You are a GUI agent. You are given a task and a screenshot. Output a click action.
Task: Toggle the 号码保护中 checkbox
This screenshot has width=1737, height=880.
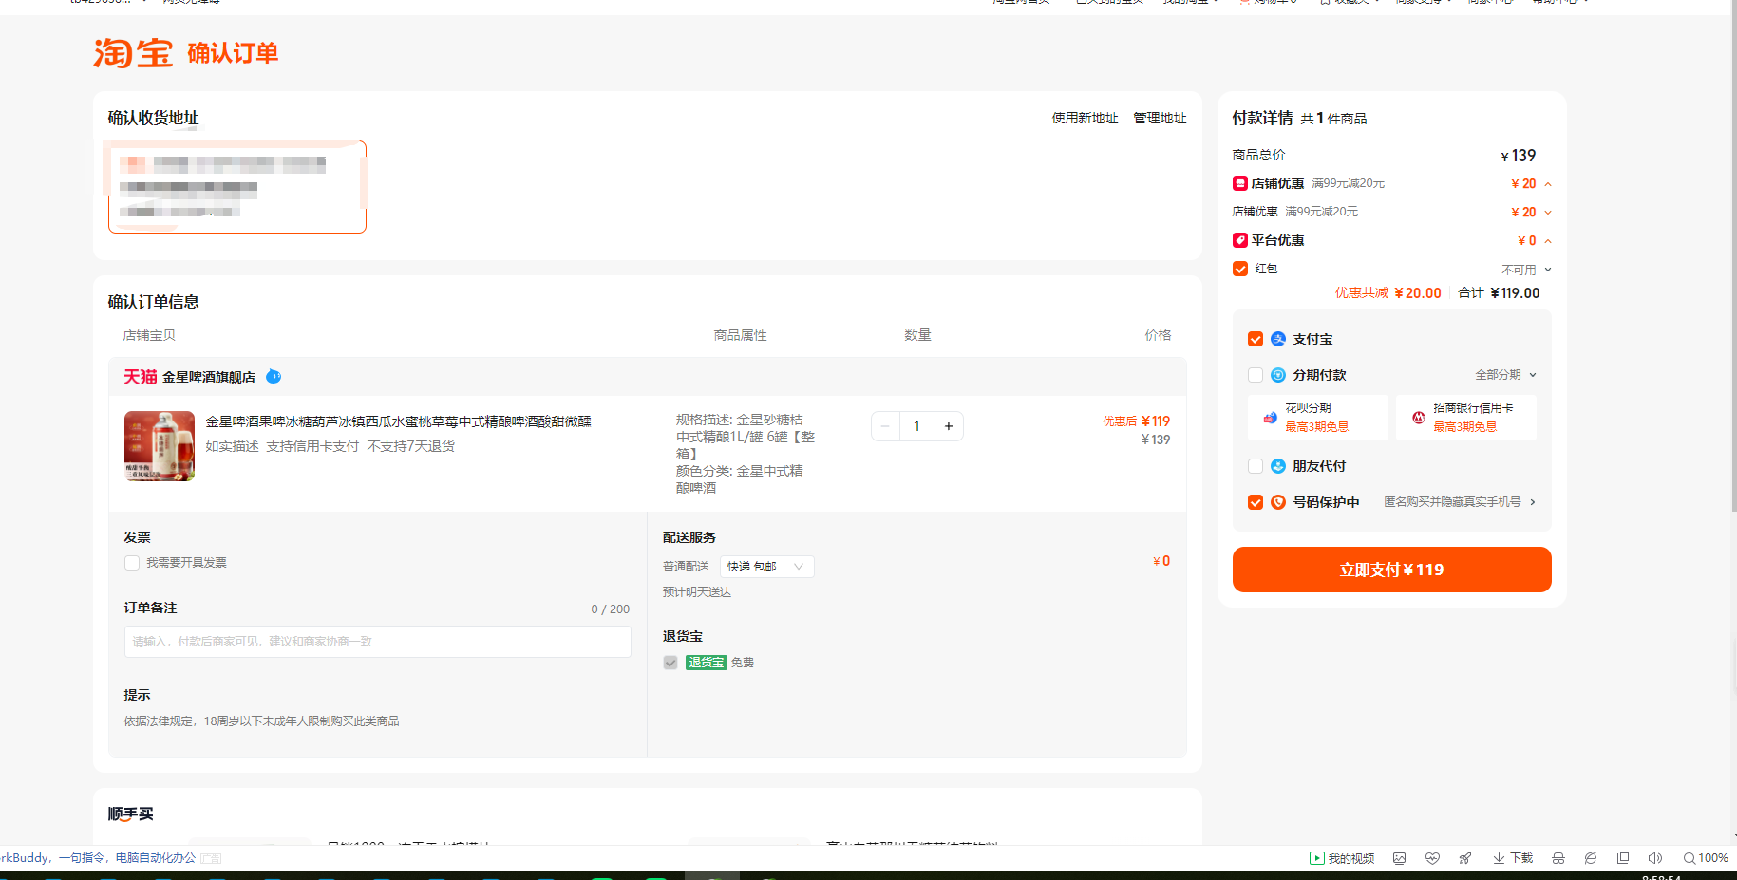(x=1256, y=502)
